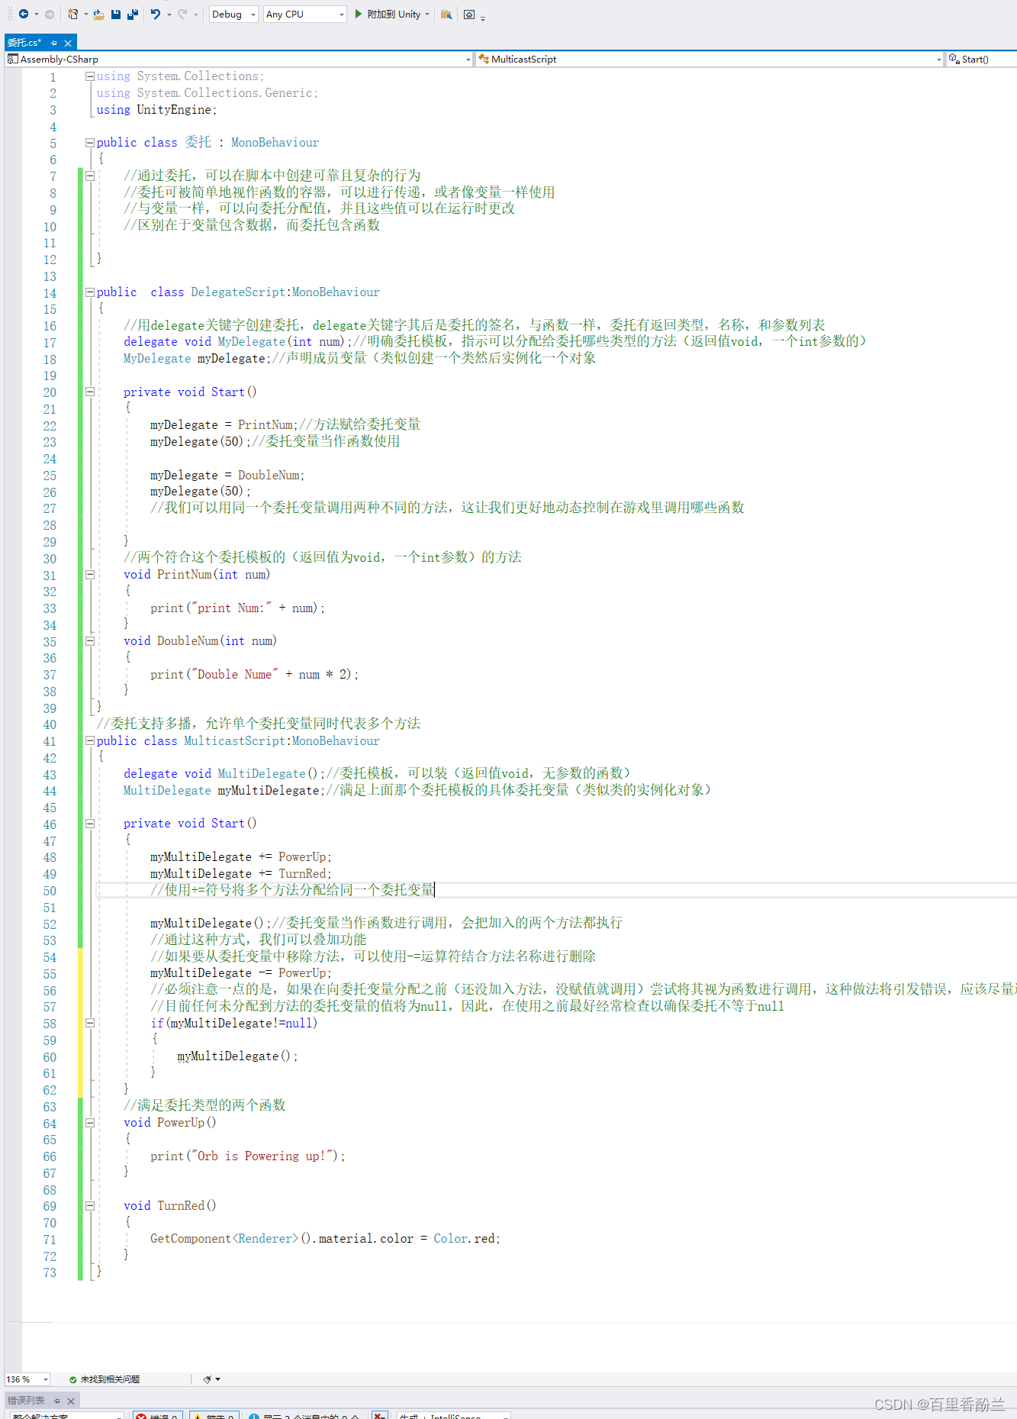Collapse PrintNum method at line 31
The image size is (1017, 1419).
tap(90, 575)
